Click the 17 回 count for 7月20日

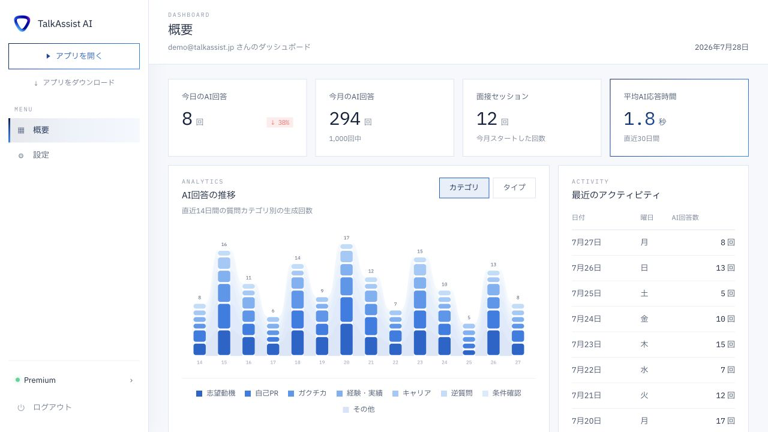tap(725, 421)
